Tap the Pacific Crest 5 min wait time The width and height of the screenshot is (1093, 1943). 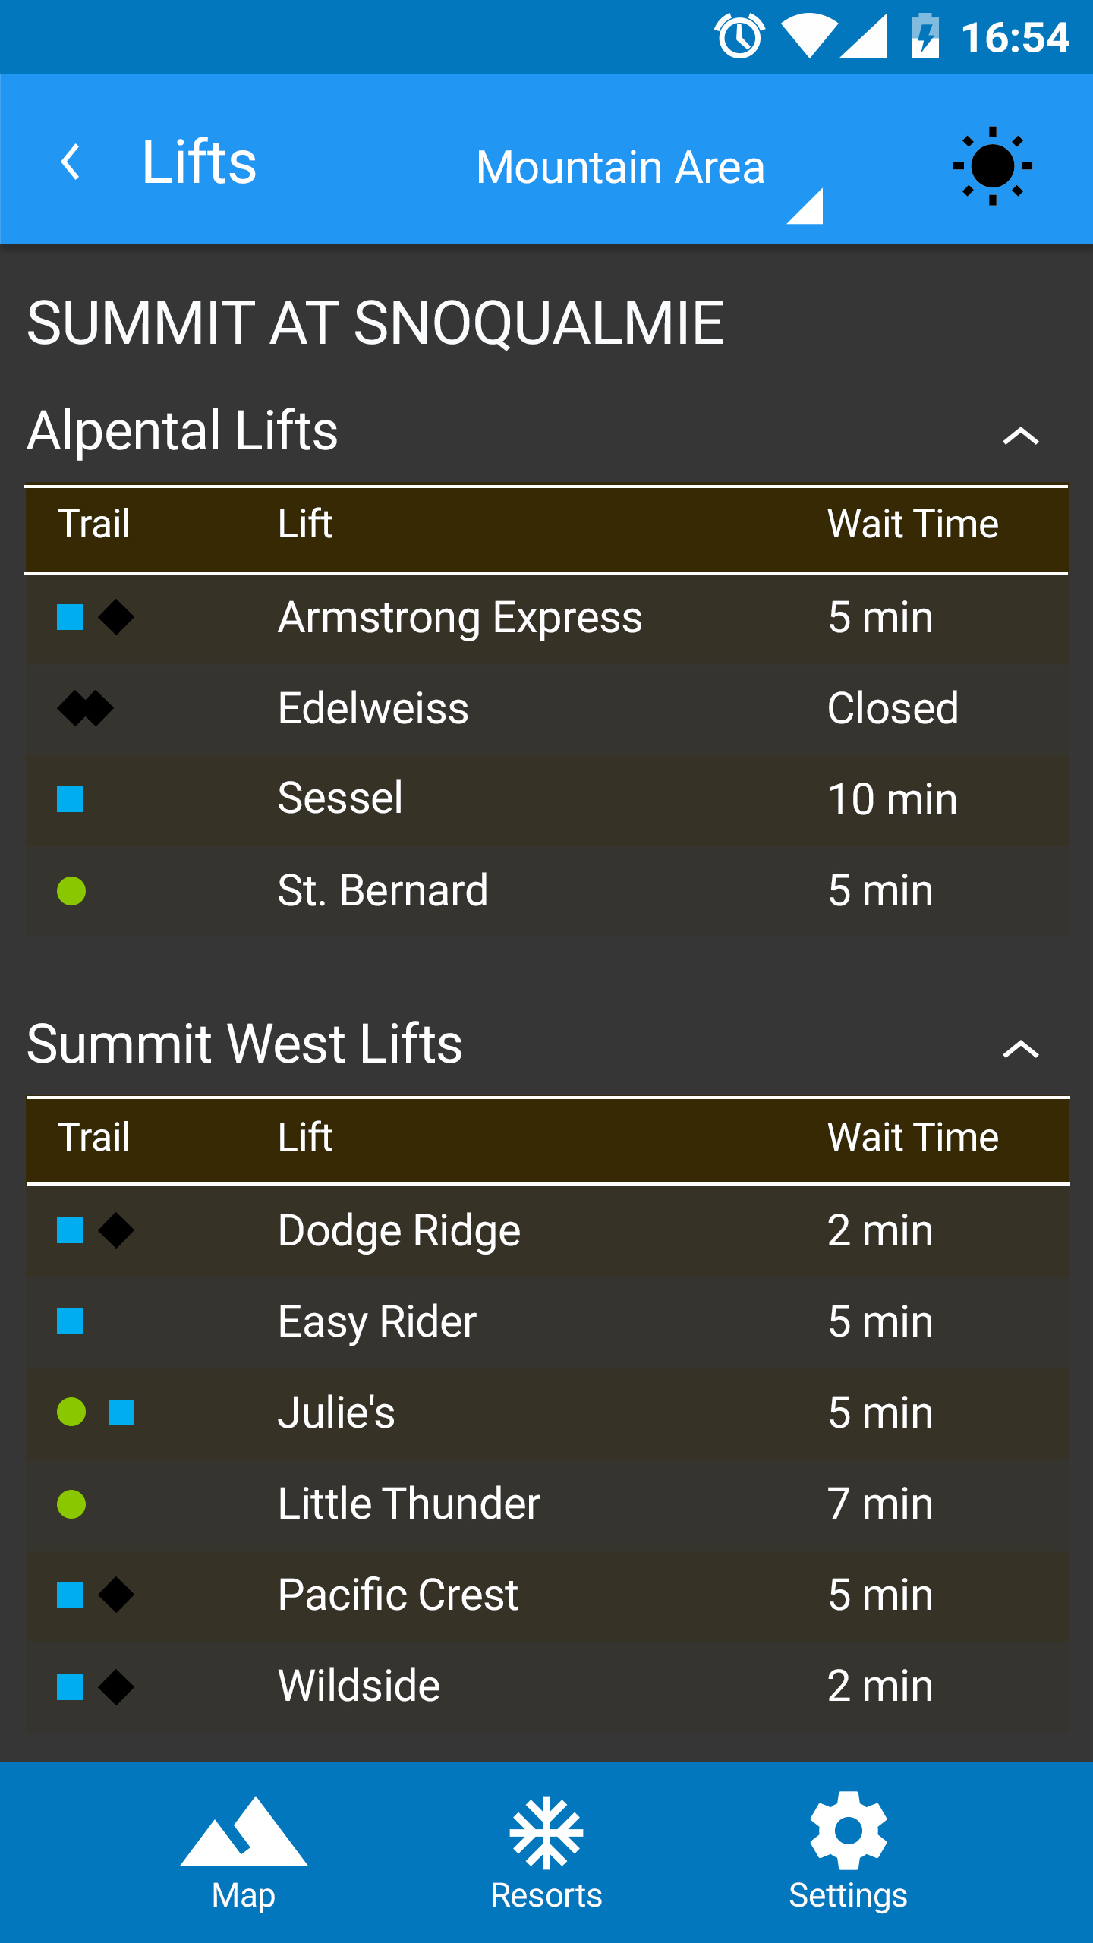880,1595
